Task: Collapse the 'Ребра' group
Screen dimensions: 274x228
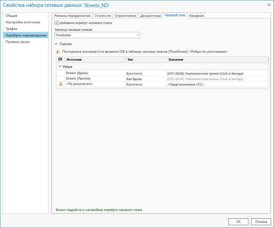Action: click(60, 67)
